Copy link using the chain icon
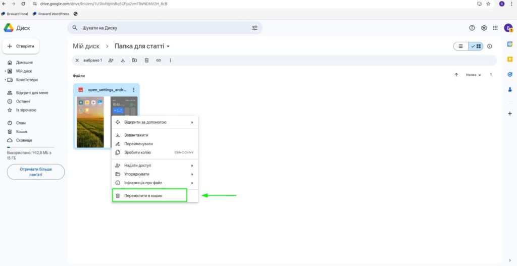 point(159,61)
